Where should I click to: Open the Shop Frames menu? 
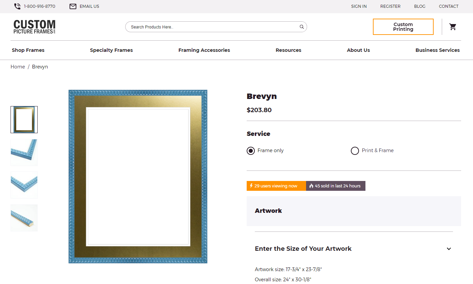pyautogui.click(x=28, y=50)
